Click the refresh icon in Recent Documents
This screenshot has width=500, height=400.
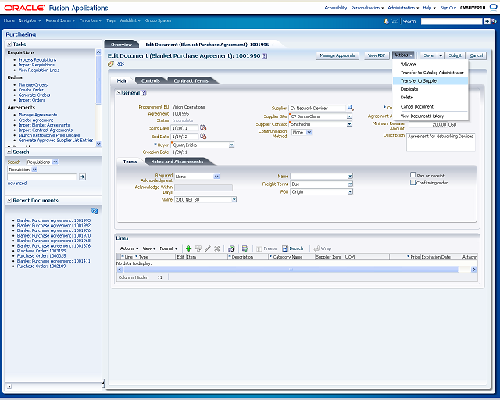[x=95, y=211]
